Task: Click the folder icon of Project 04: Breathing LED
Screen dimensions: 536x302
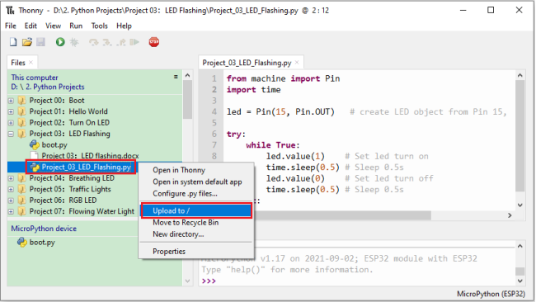Action: (22, 178)
